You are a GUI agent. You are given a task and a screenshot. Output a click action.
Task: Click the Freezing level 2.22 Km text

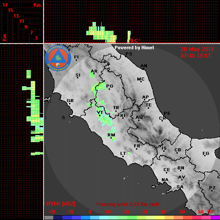[128, 204]
